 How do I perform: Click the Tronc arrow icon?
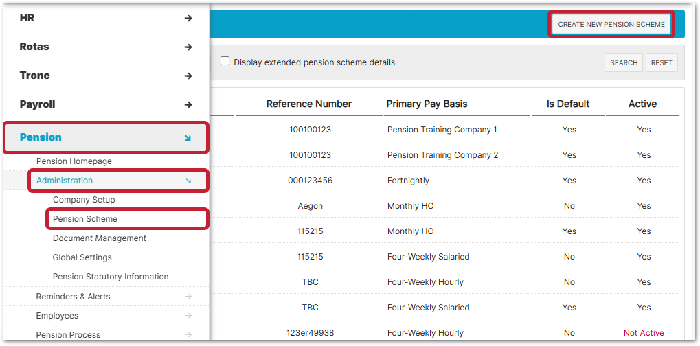point(188,76)
